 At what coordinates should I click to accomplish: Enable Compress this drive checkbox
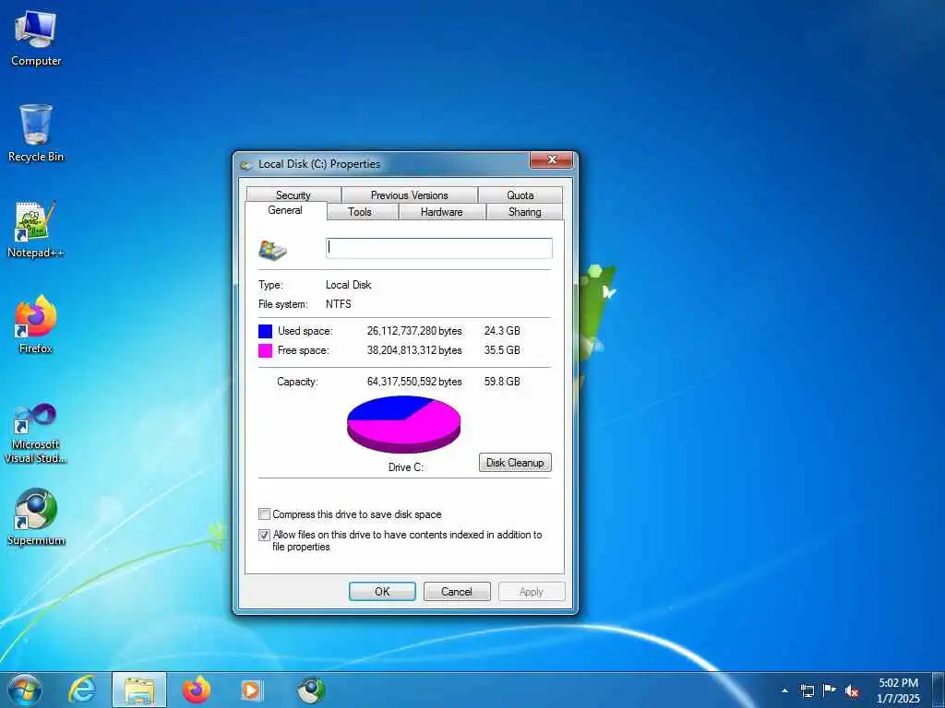click(264, 514)
